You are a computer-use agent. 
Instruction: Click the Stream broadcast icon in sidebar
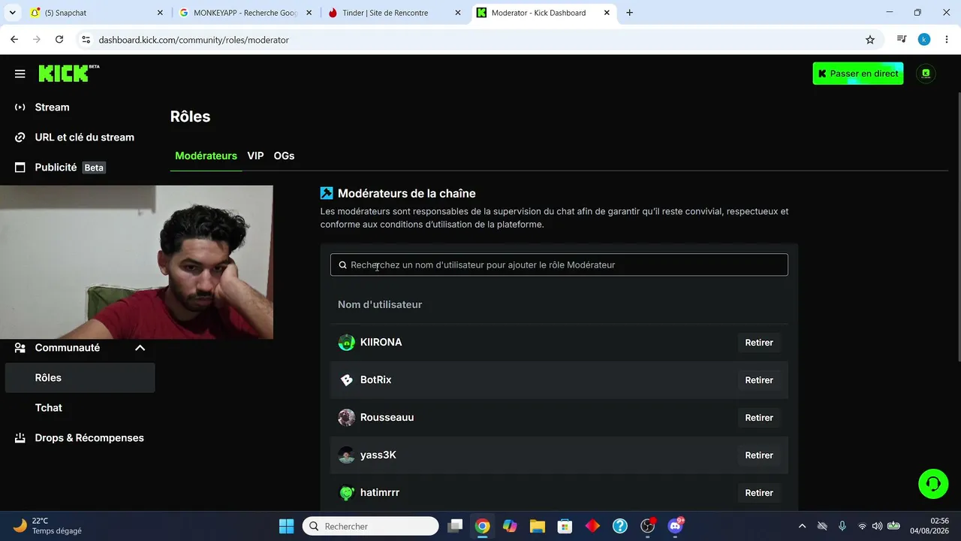(x=20, y=107)
